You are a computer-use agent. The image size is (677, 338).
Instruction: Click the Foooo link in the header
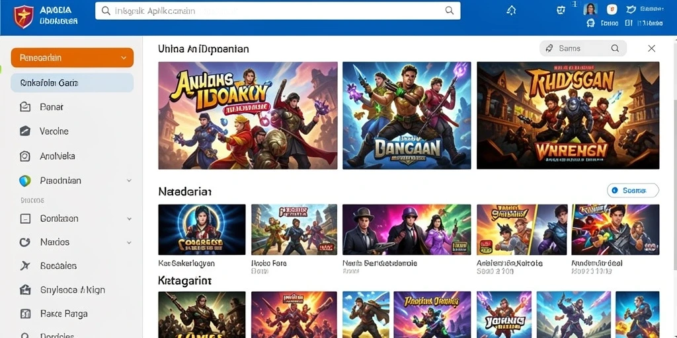(609, 23)
